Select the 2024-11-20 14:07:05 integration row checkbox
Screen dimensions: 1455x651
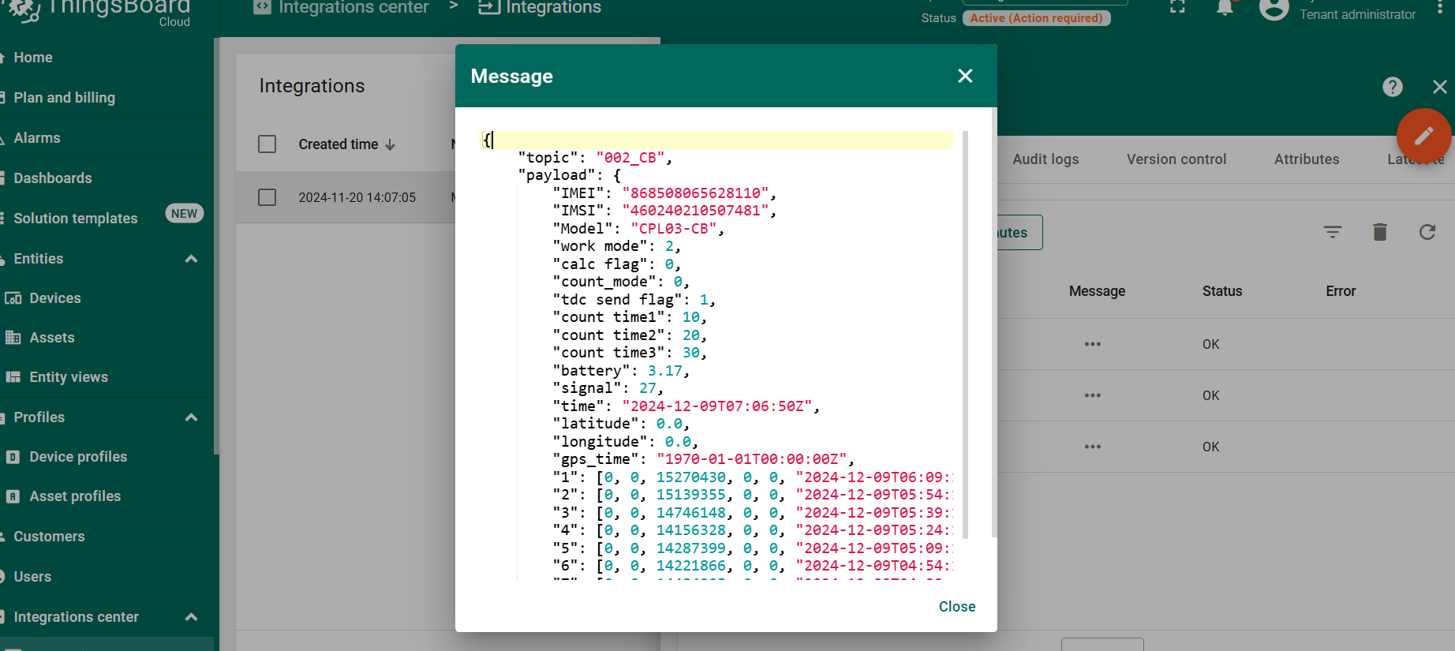[267, 197]
